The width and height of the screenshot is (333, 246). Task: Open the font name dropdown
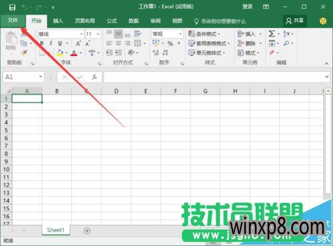[x=81, y=34]
